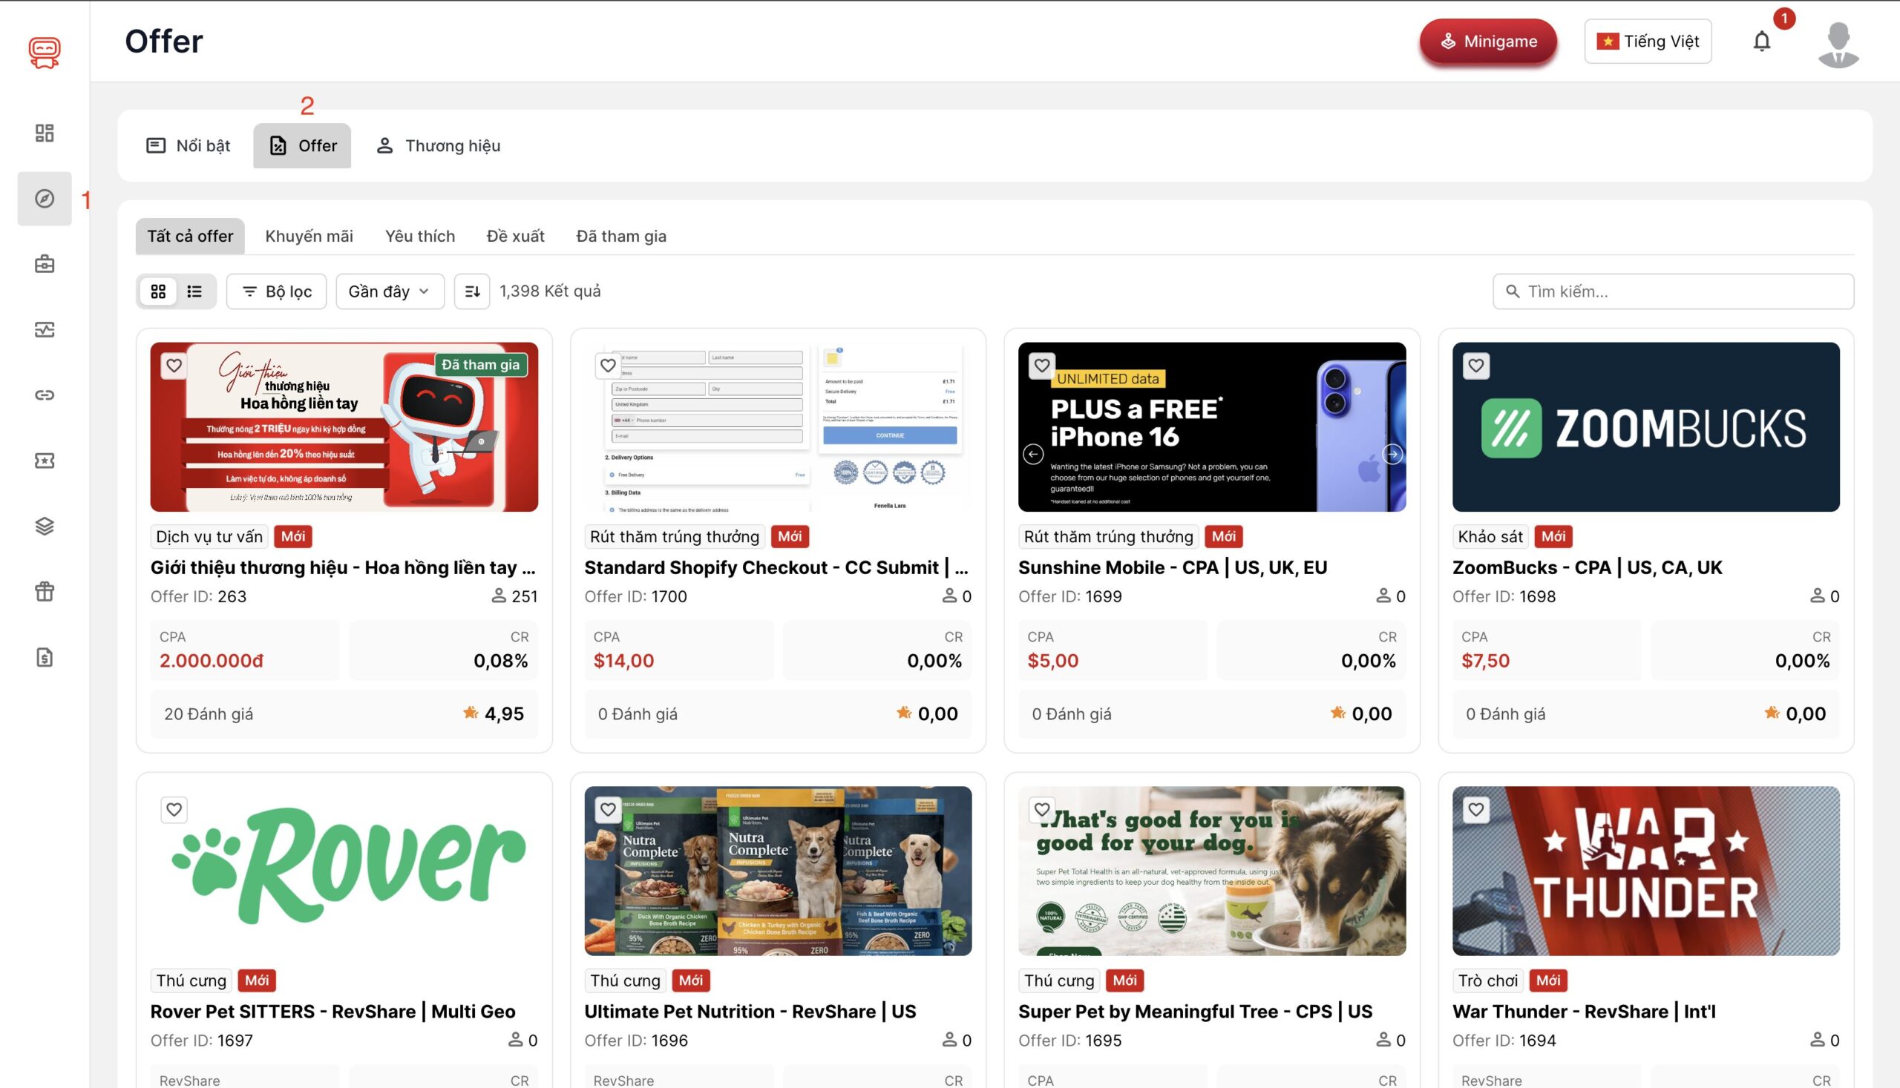Open the link icon in the sidebar

(44, 395)
